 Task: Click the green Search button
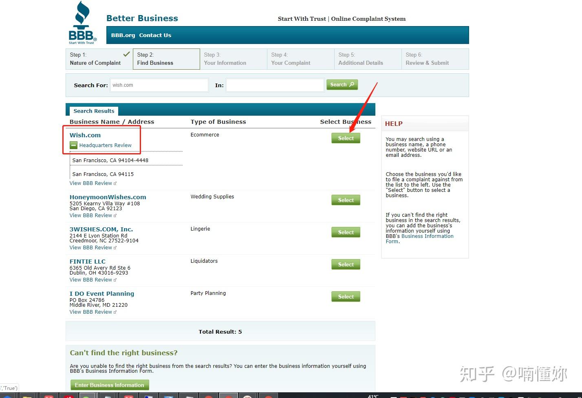[x=342, y=85]
